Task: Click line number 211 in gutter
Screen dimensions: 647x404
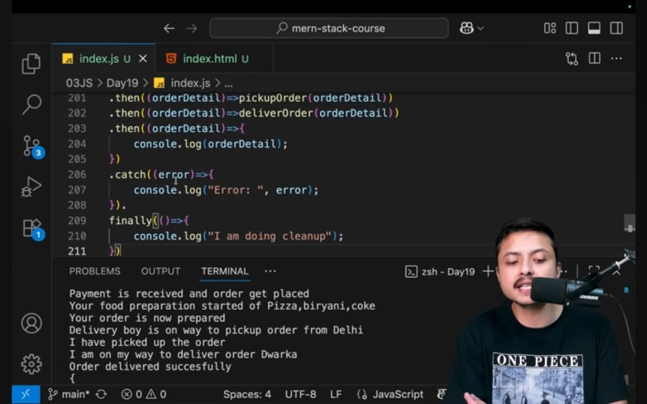Action: (x=77, y=251)
